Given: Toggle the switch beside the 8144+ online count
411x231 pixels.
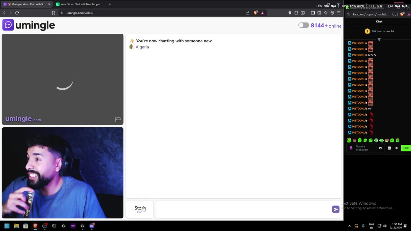Looking at the screenshot, I should pos(303,25).
